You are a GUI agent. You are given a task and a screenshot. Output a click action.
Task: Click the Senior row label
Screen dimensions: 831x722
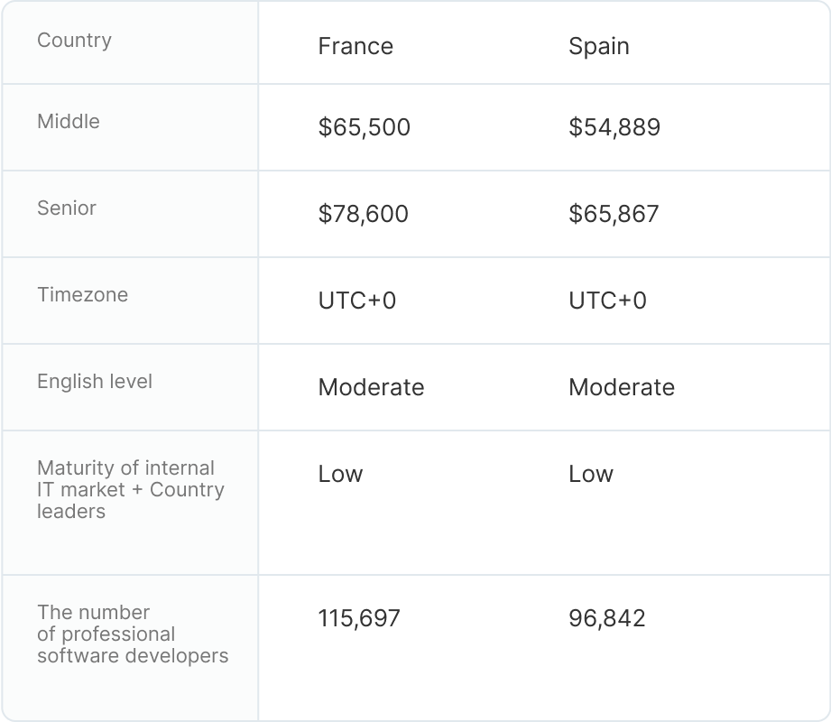click(67, 208)
